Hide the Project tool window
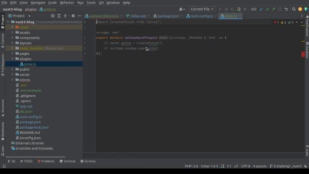The image size is (309, 174). pyautogui.click(x=79, y=16)
